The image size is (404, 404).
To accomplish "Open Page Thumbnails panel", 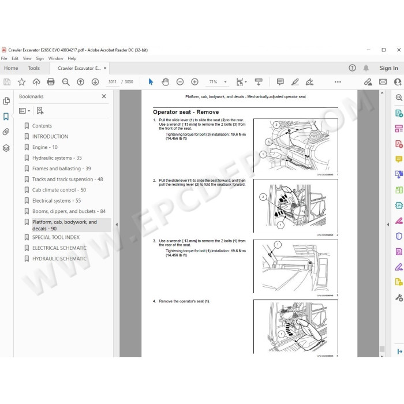I will click(6, 101).
